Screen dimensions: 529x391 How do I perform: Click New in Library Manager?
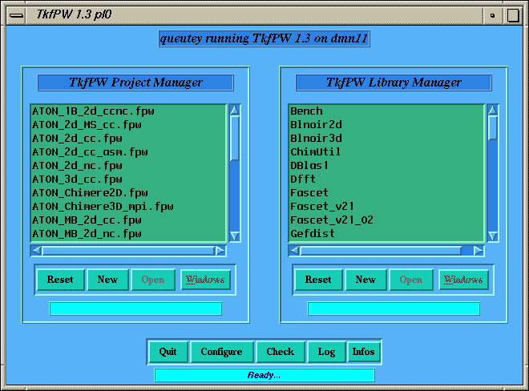click(x=366, y=280)
